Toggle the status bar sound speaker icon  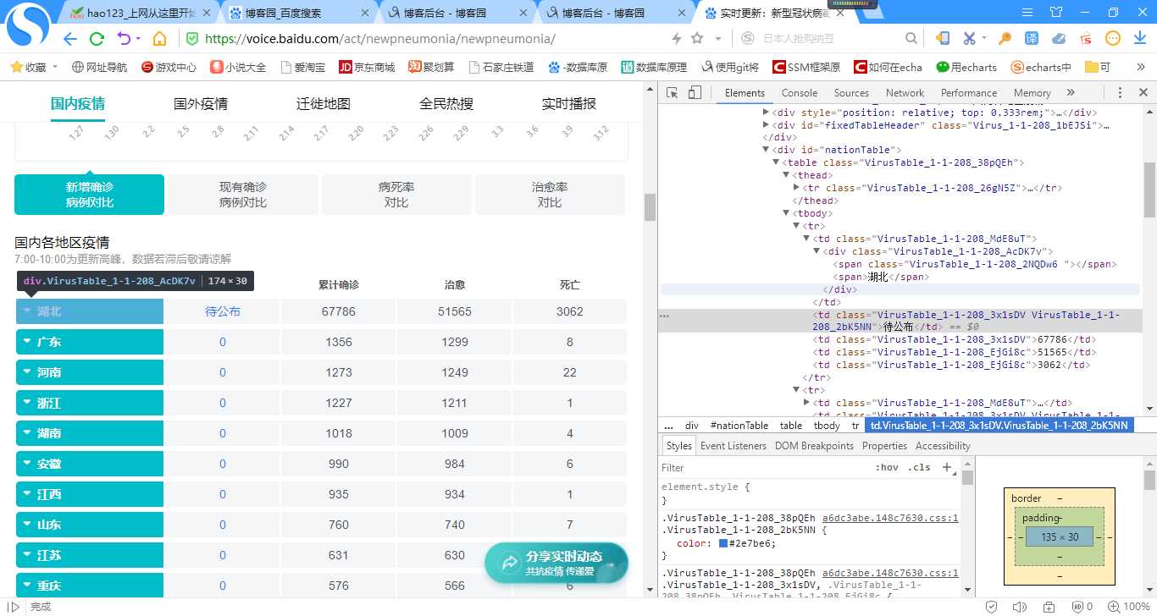pos(1019,607)
